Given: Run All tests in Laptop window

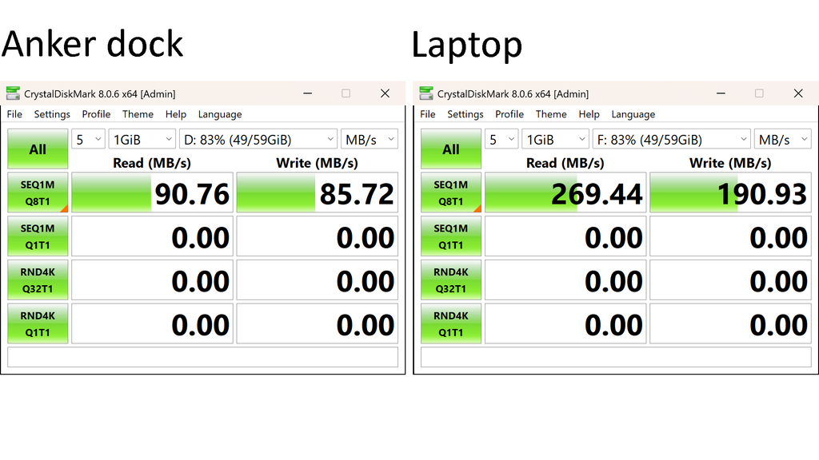Looking at the screenshot, I should (451, 149).
